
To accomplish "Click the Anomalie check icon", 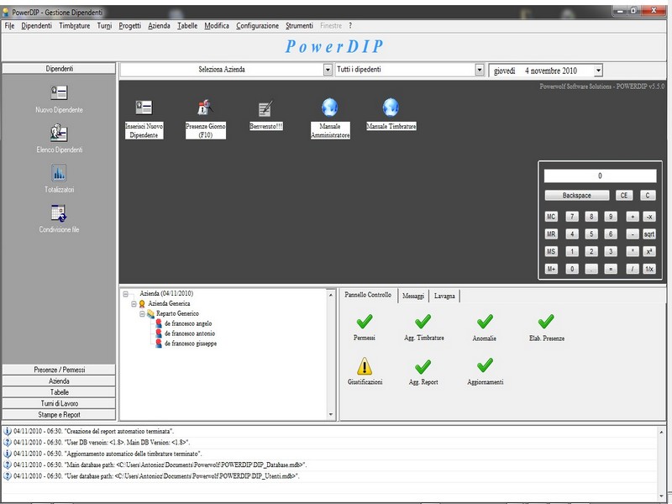I will (485, 321).
